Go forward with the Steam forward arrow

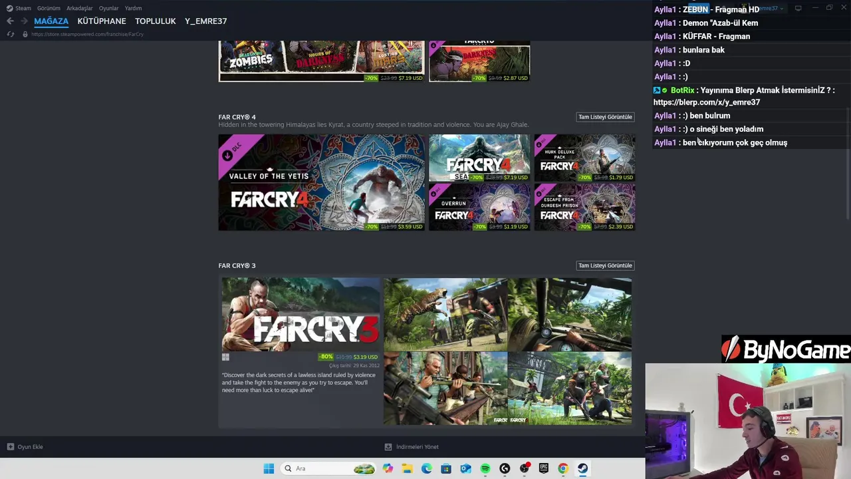point(24,21)
